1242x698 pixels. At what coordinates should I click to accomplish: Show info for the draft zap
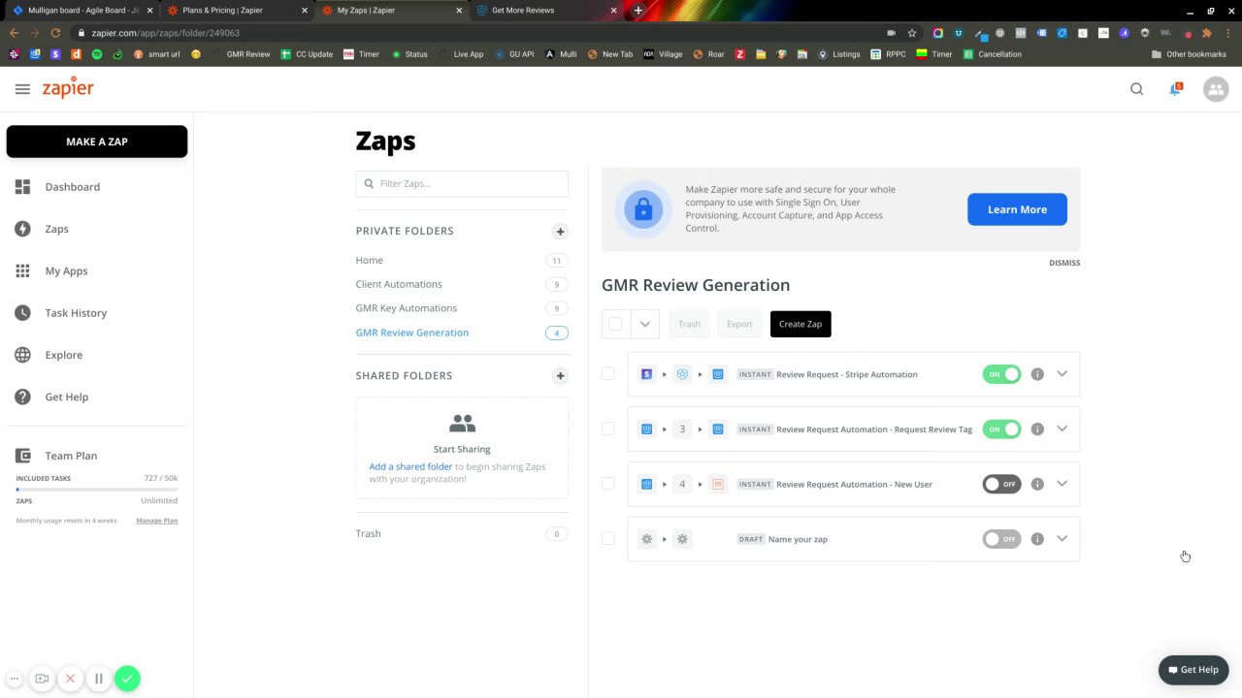tap(1037, 539)
